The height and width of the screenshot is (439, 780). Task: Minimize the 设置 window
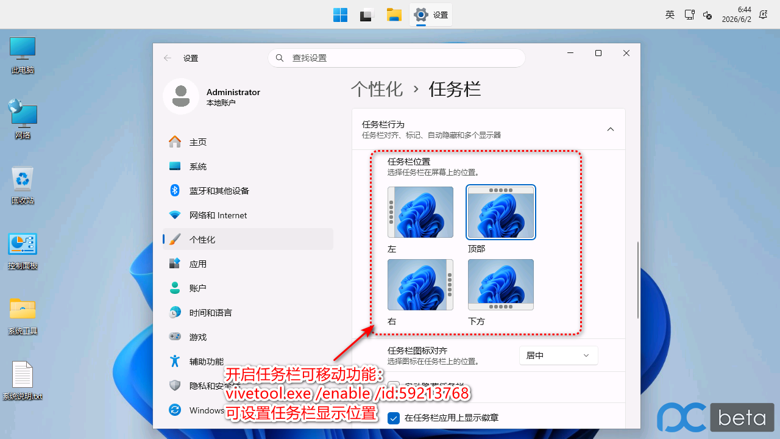pos(570,54)
